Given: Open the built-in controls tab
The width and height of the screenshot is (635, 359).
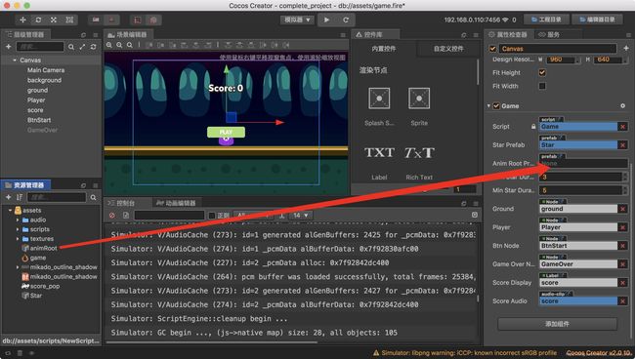Looking at the screenshot, I should pos(384,49).
